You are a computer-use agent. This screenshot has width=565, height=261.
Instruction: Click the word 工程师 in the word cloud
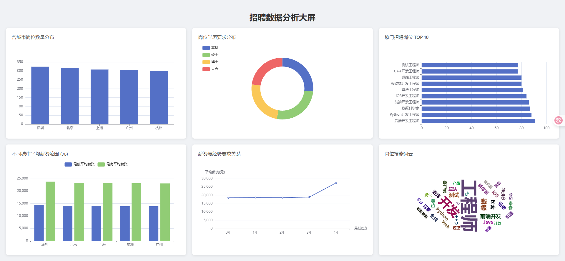pyautogui.click(x=469, y=206)
